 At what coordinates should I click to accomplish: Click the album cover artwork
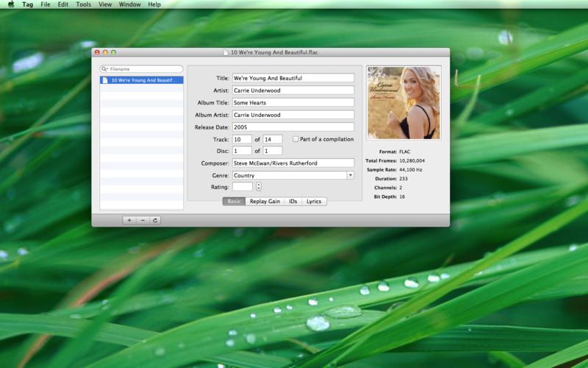pyautogui.click(x=404, y=103)
